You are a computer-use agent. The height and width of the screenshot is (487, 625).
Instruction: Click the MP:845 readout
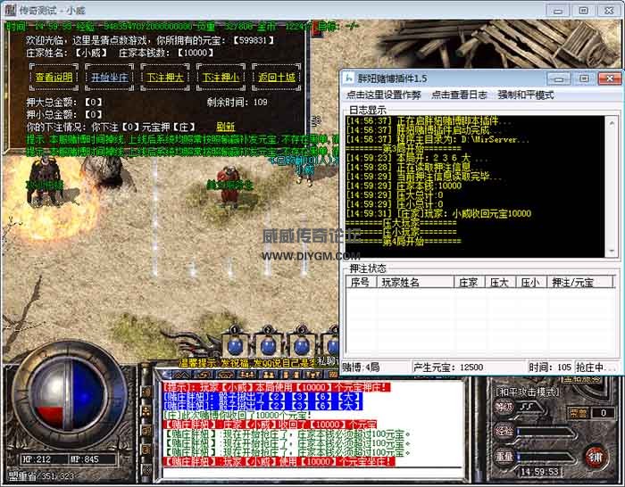tap(84, 459)
